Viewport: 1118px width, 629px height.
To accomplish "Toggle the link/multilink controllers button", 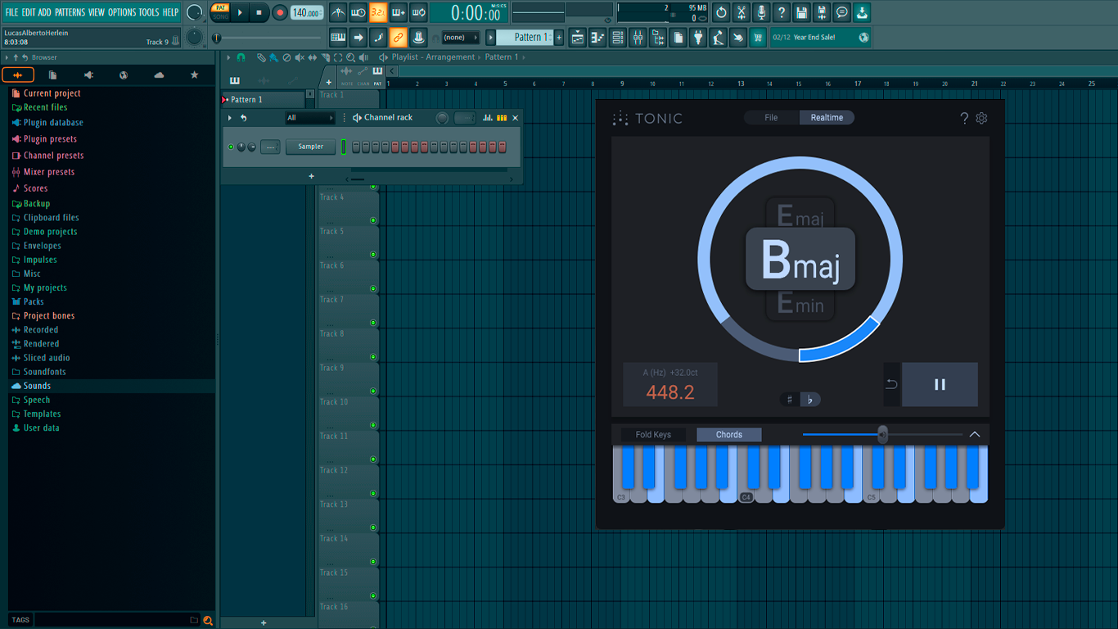I will click(x=398, y=37).
